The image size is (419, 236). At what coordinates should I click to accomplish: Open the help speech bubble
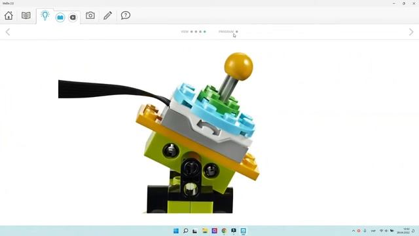125,15
